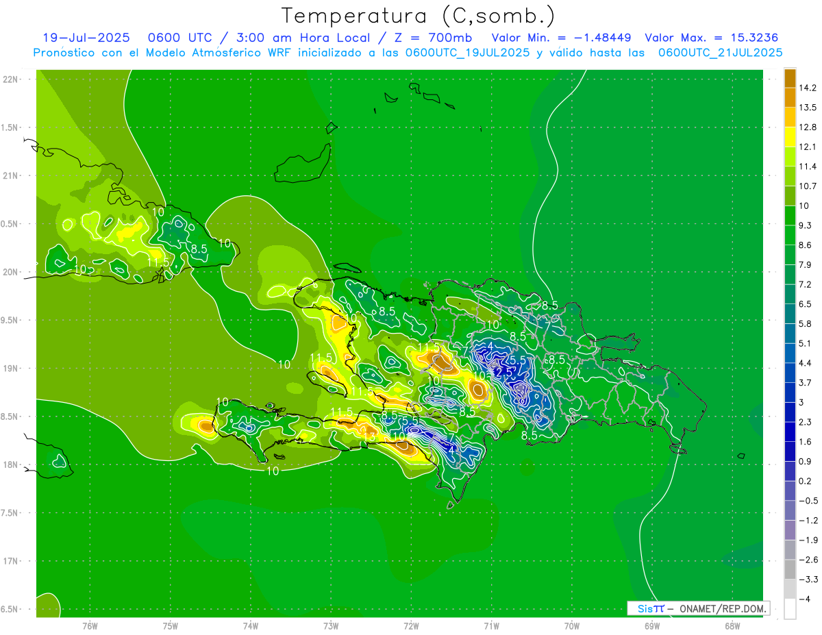Click the "3.7" legend value

805,382
